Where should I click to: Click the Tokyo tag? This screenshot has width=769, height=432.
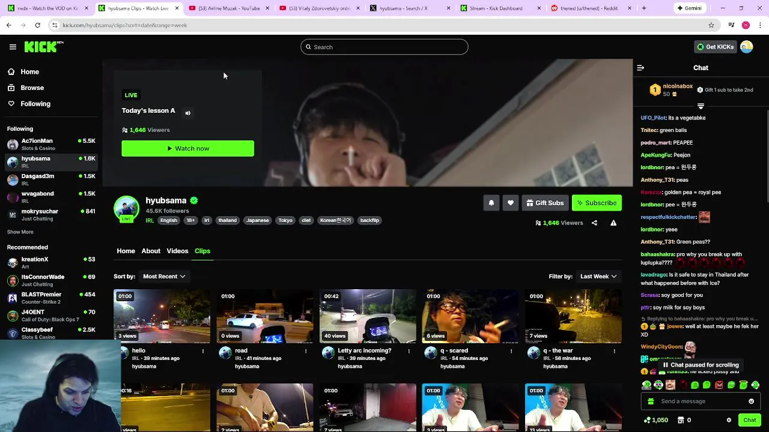(285, 220)
